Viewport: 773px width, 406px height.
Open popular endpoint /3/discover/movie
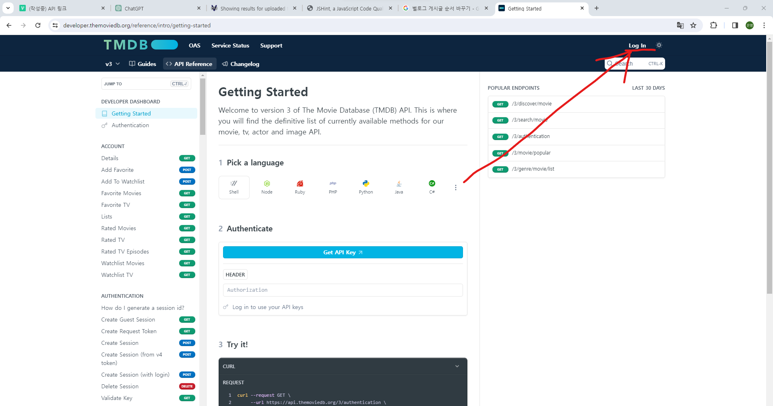576,104
